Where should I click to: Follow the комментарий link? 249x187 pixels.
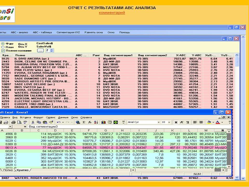point(112,12)
